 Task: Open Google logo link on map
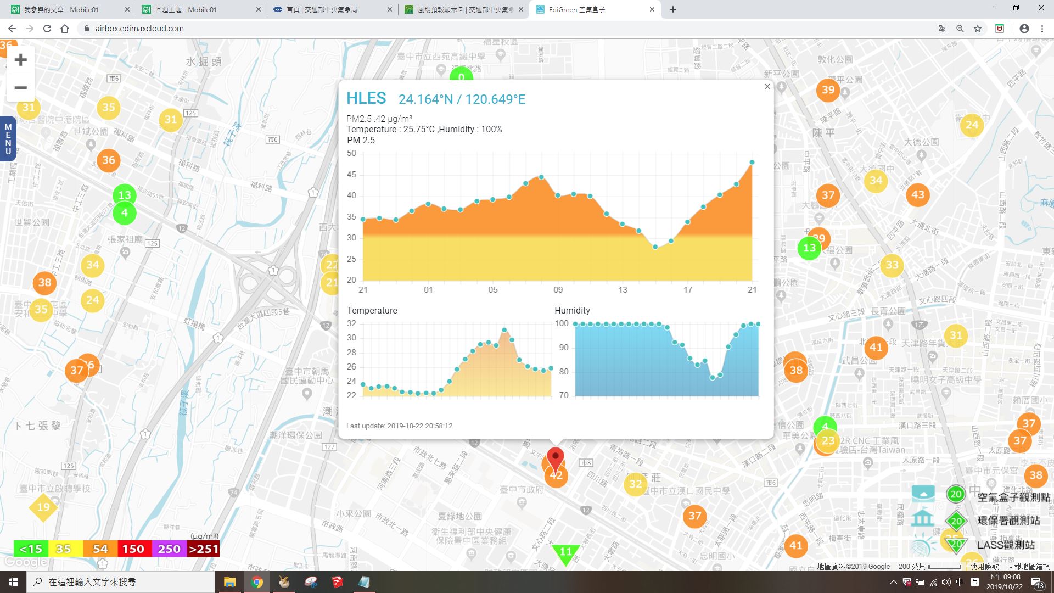click(26, 562)
